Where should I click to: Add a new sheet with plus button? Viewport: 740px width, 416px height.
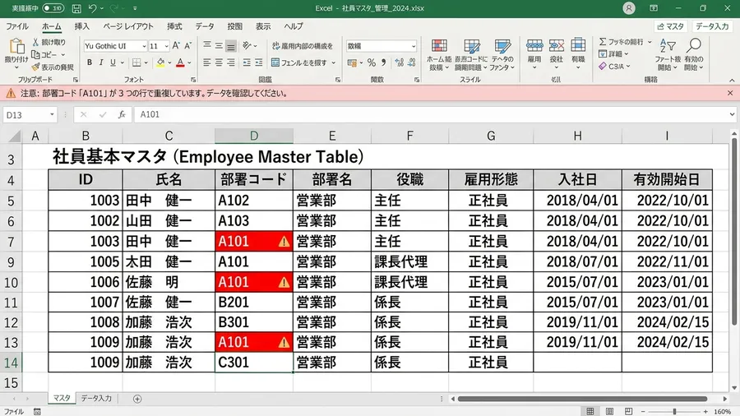(x=137, y=399)
